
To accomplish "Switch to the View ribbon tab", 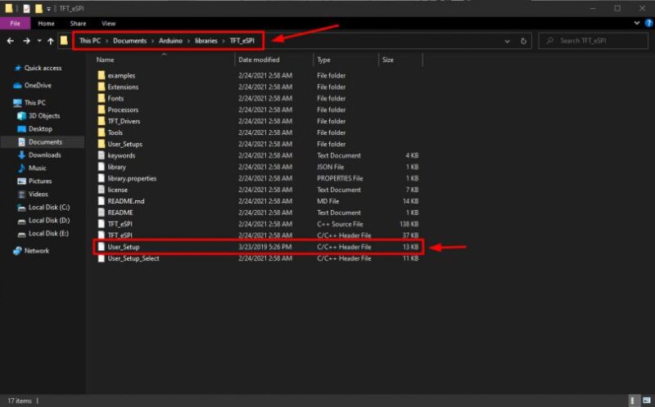I will 108,24.
